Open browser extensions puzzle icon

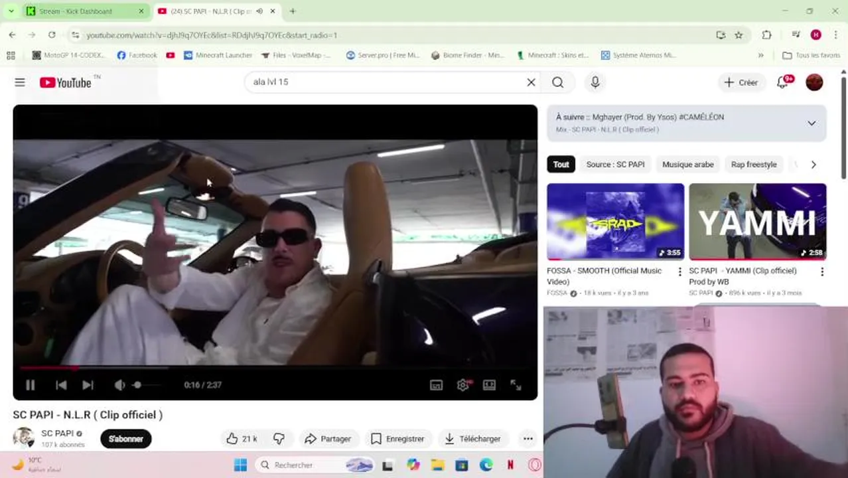(766, 35)
